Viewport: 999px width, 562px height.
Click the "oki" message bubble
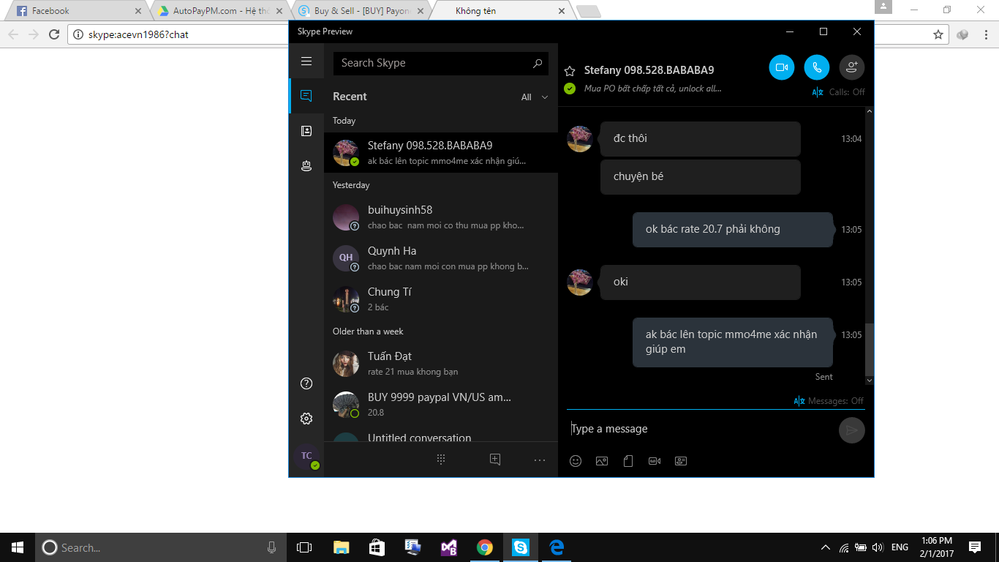point(701,282)
